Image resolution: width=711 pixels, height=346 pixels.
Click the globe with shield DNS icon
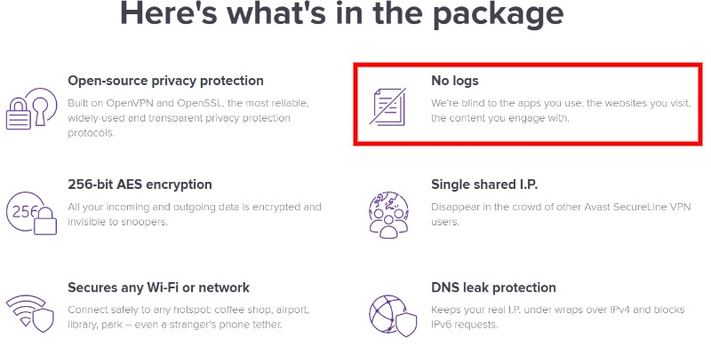point(393,316)
